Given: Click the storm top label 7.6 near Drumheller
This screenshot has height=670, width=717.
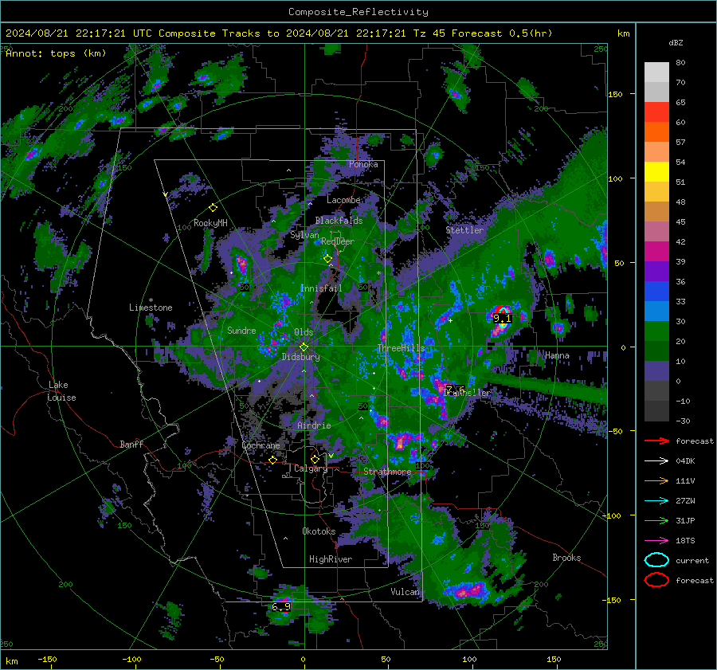Looking at the screenshot, I should (x=455, y=390).
